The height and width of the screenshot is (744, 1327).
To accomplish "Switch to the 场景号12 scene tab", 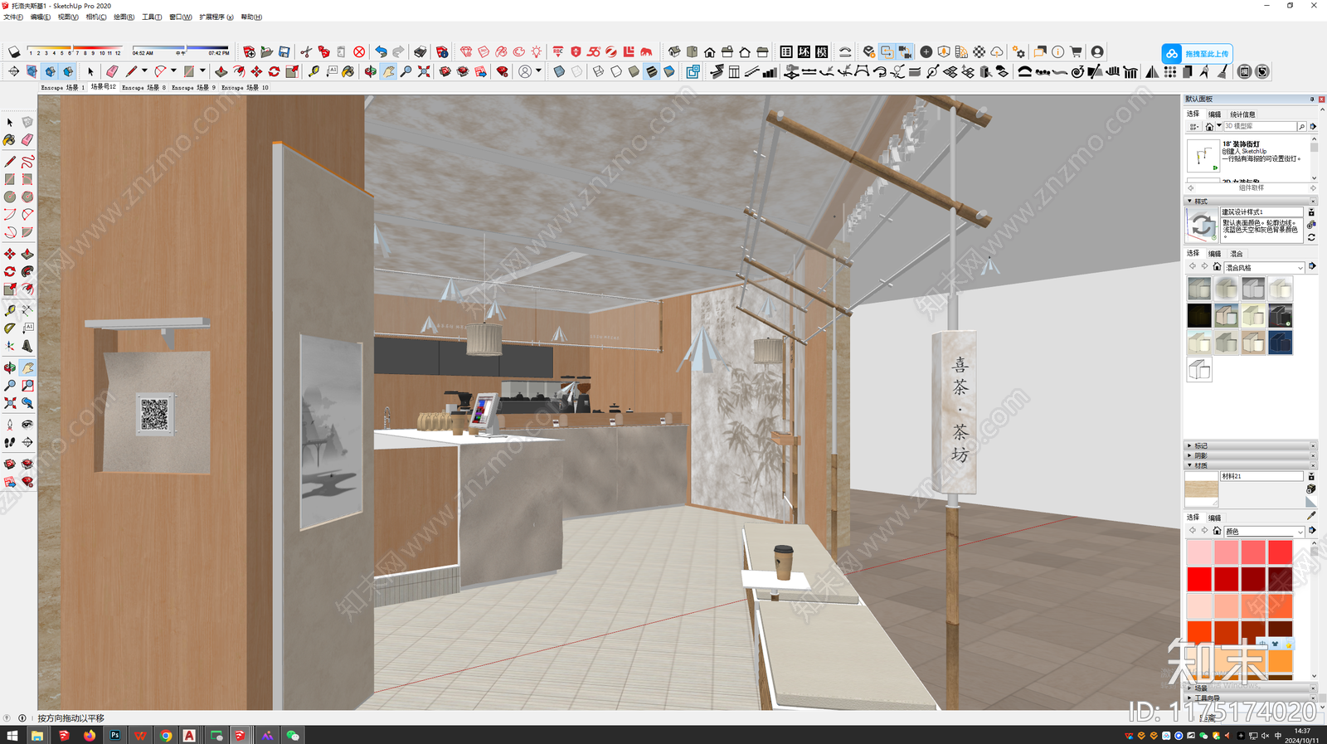I will tap(103, 86).
